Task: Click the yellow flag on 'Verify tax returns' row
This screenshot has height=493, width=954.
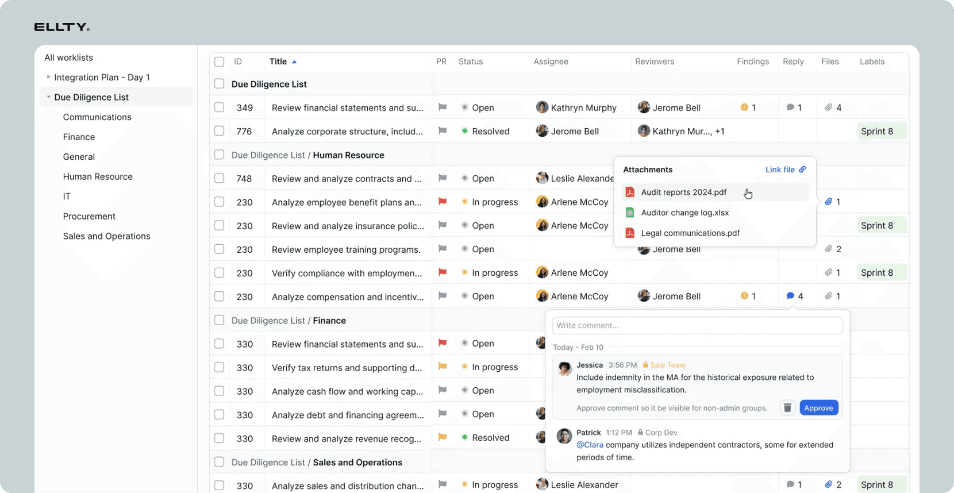Action: coord(443,367)
